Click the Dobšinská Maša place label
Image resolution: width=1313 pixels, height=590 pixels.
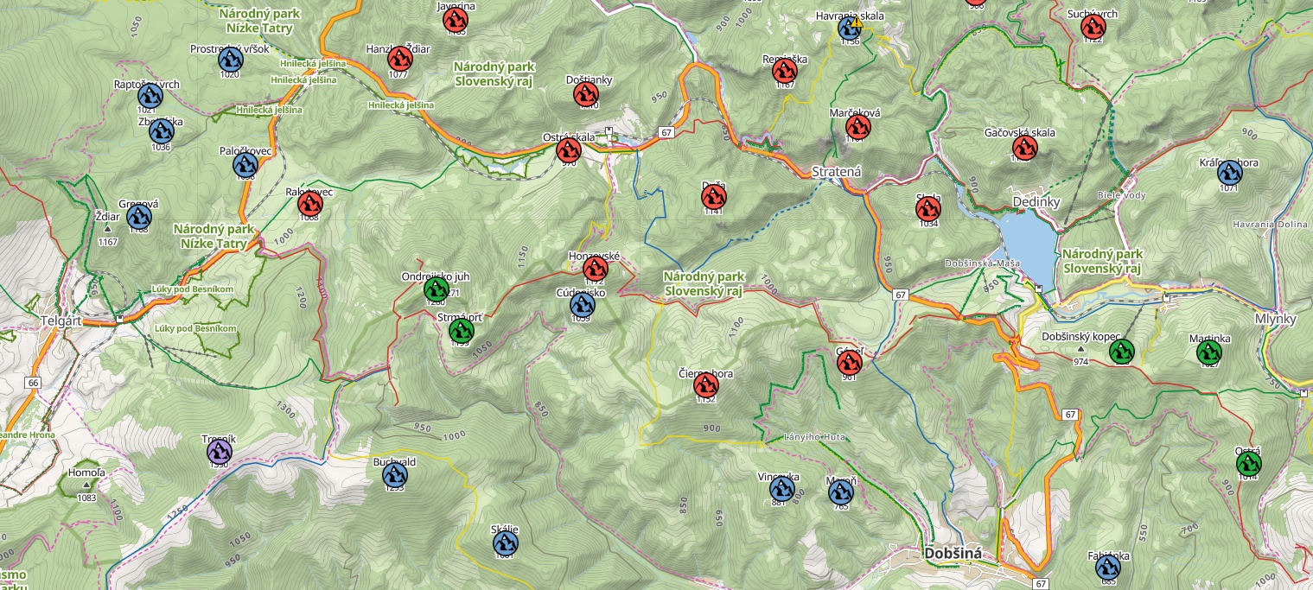[984, 263]
